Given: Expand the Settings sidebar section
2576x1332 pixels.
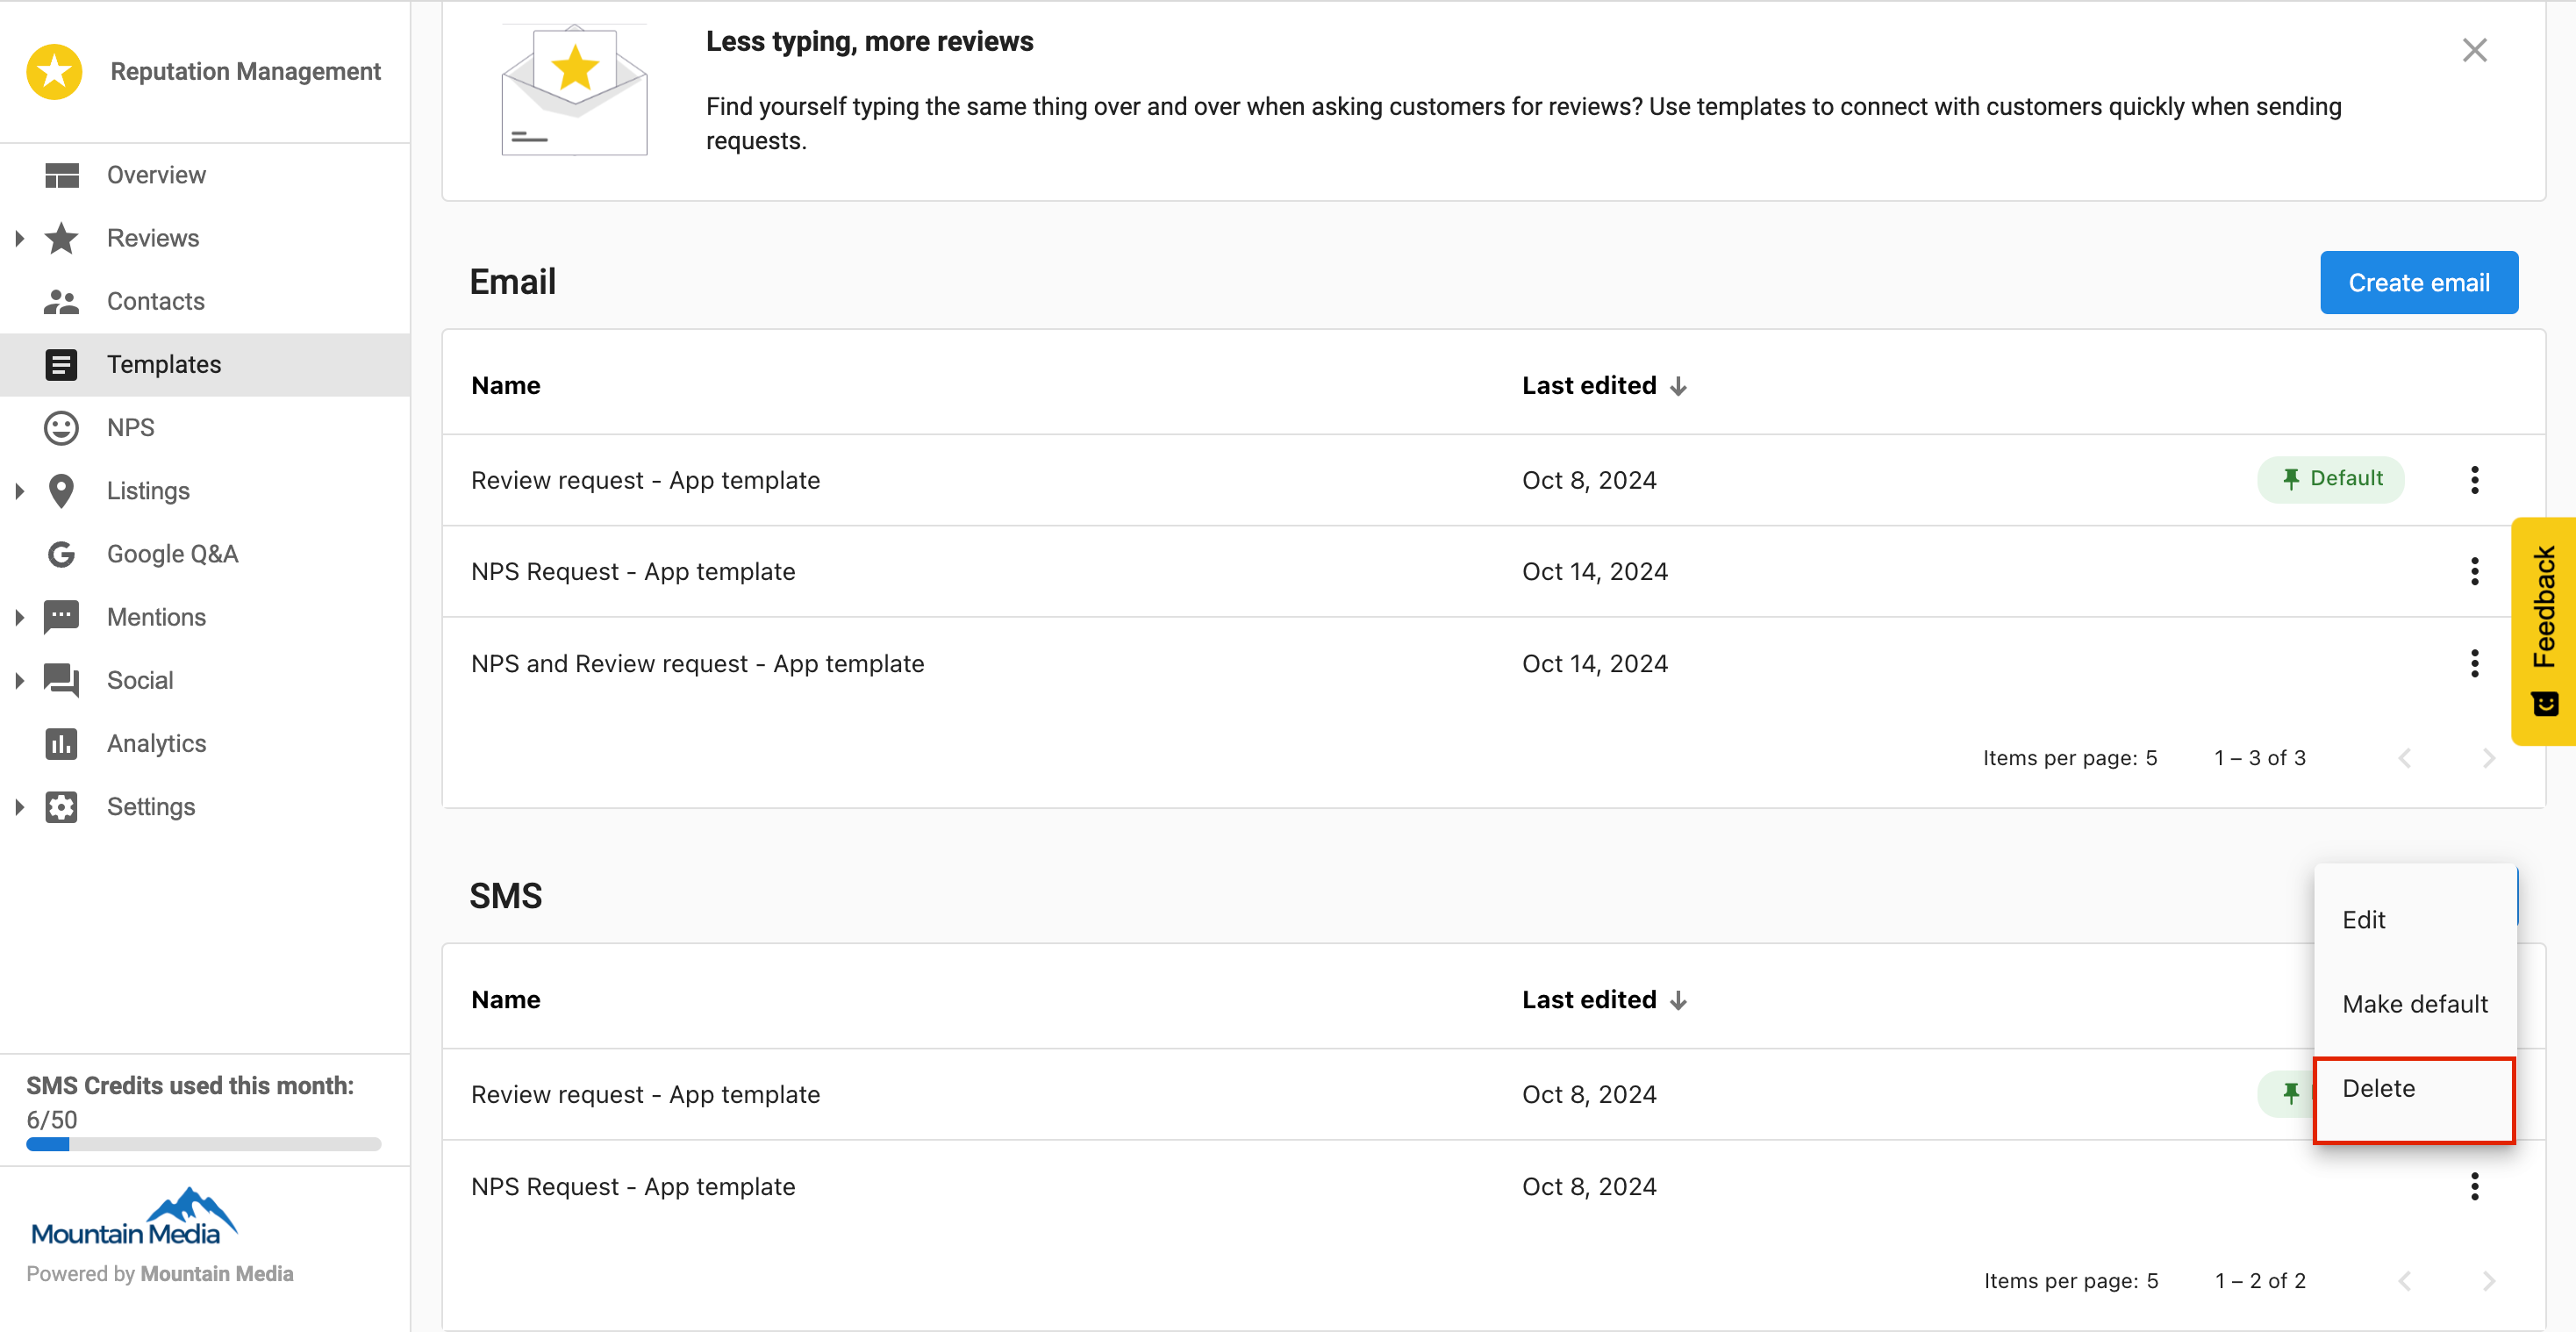Looking at the screenshot, I should click(19, 807).
